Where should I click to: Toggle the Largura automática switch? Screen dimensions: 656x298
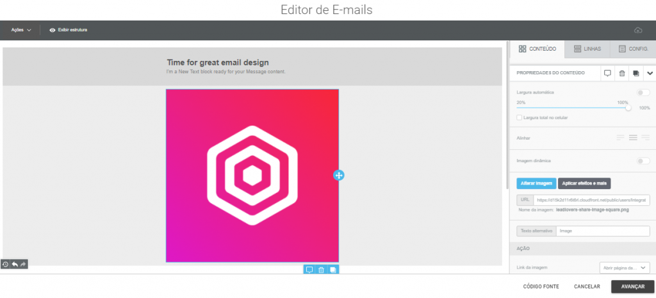coord(643,93)
